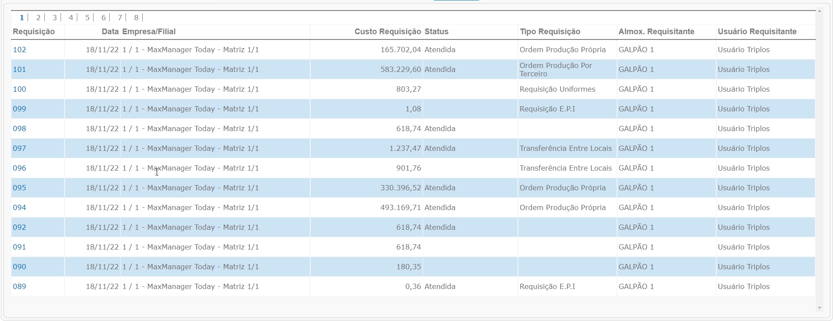The height and width of the screenshot is (321, 833).
Task: Sort by Empresa/Filial column header
Action: 149,32
